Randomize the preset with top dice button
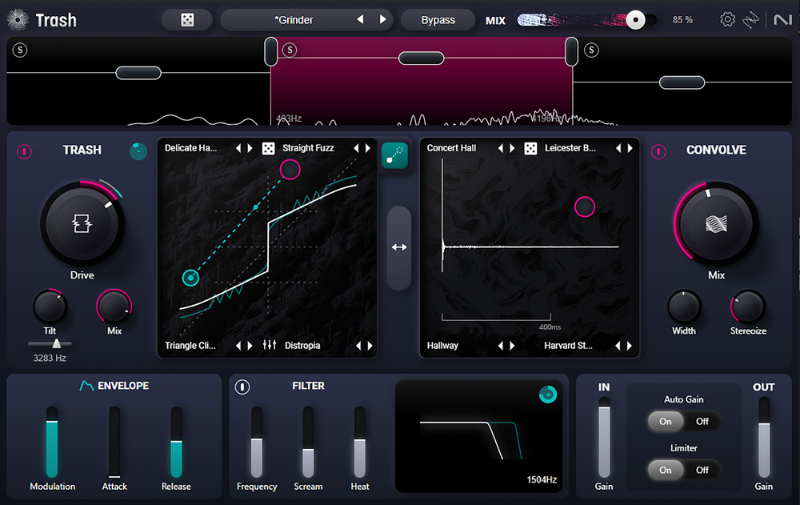Image resolution: width=800 pixels, height=505 pixels. click(187, 20)
